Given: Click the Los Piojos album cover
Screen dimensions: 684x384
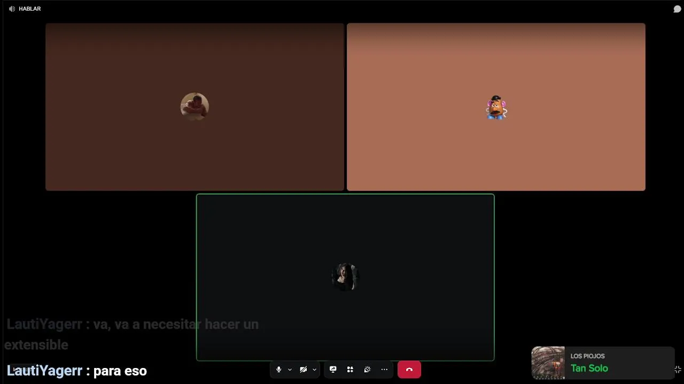Looking at the screenshot, I should pos(548,363).
